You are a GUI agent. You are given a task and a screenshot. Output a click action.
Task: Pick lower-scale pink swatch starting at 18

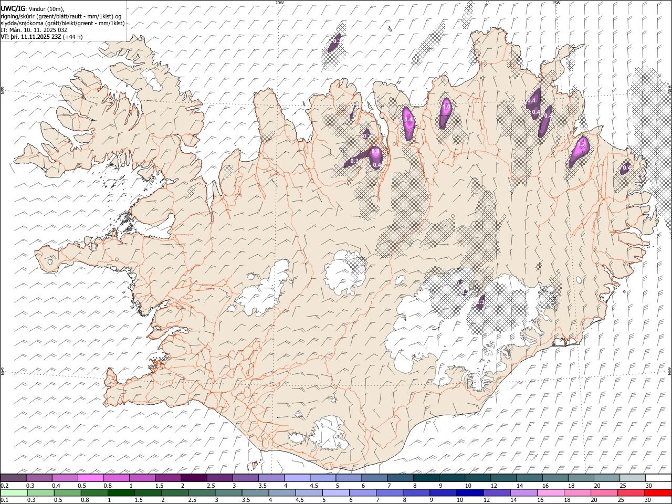coord(577,492)
